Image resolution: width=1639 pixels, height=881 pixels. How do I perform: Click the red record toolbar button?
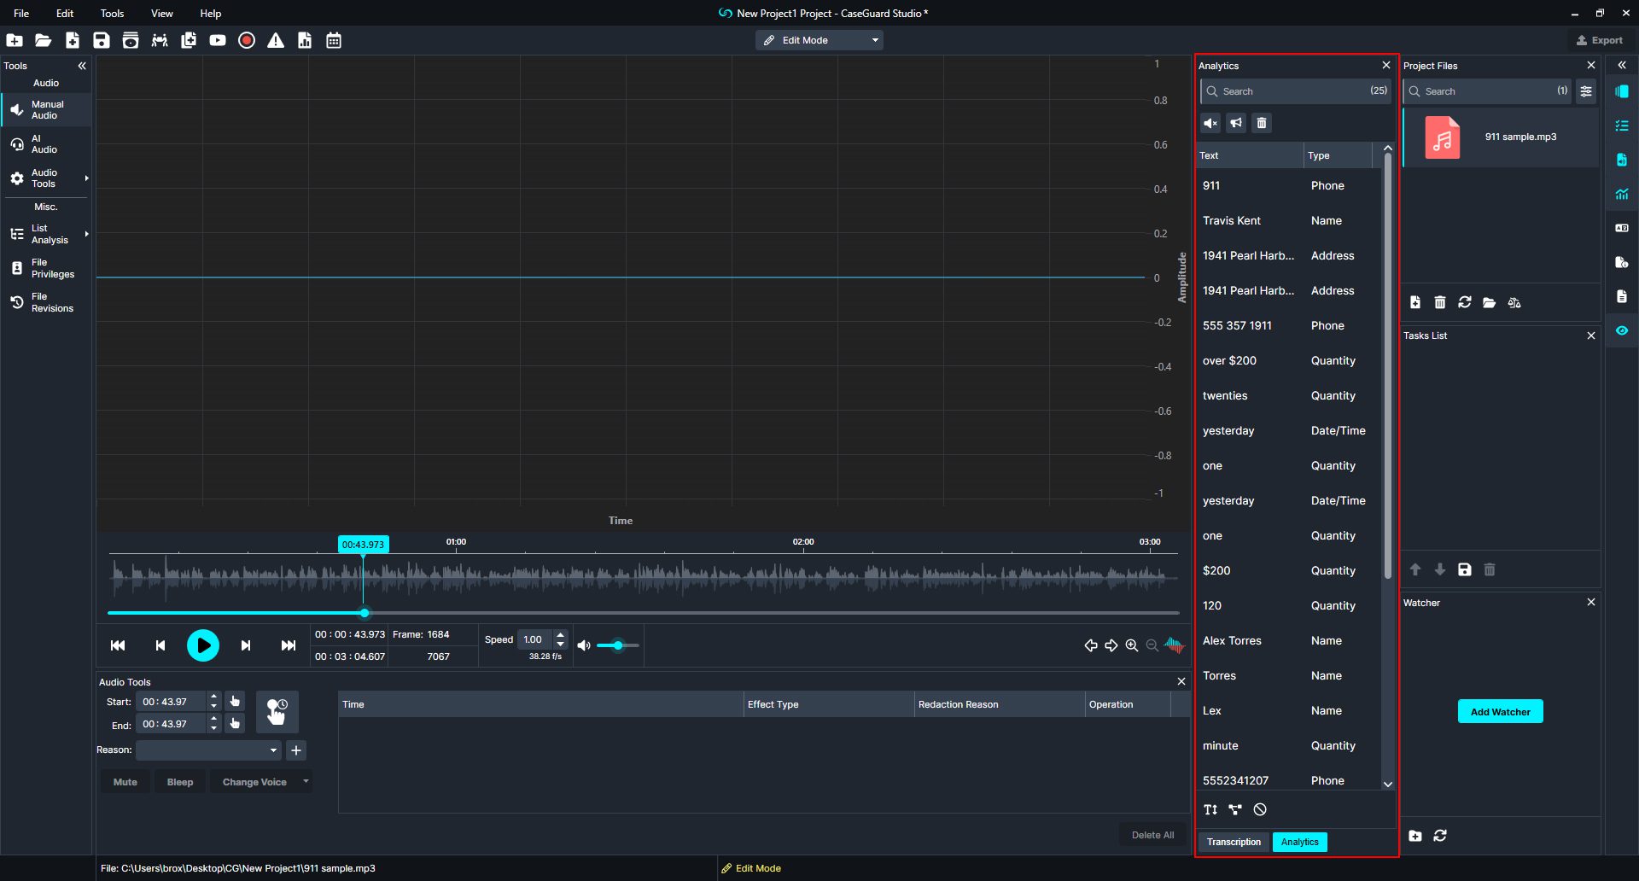(247, 40)
